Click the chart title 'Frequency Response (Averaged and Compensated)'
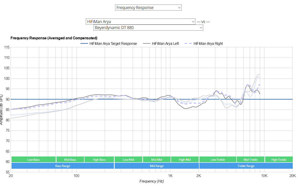The height and width of the screenshot is (188, 298). click(x=54, y=38)
